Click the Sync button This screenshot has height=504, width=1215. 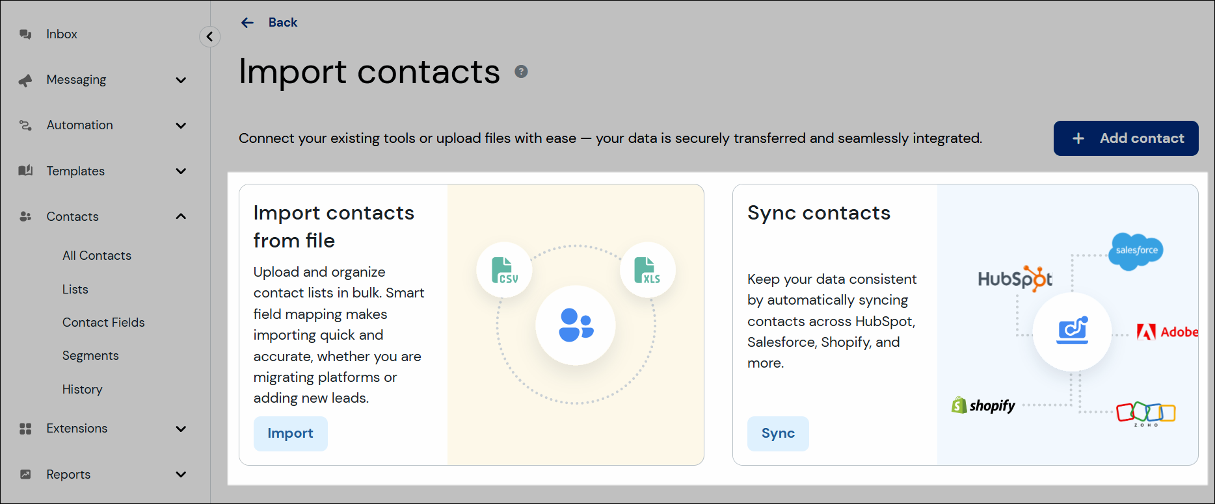tap(778, 433)
